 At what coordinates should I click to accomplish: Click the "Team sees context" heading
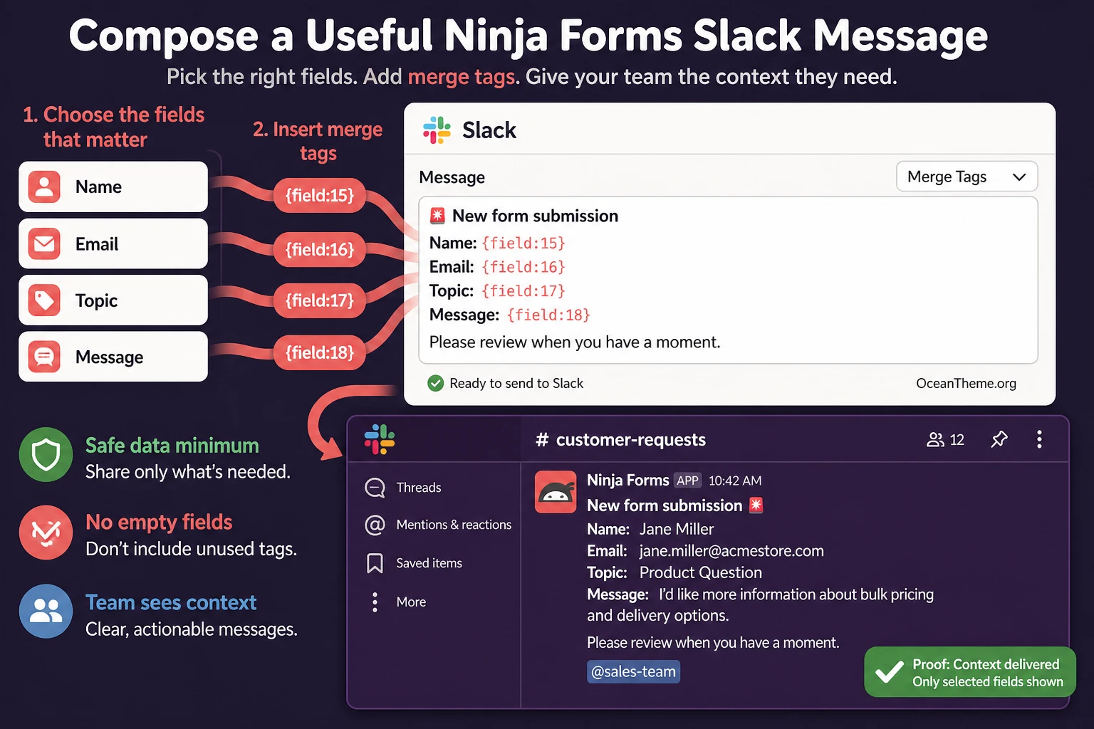(171, 603)
